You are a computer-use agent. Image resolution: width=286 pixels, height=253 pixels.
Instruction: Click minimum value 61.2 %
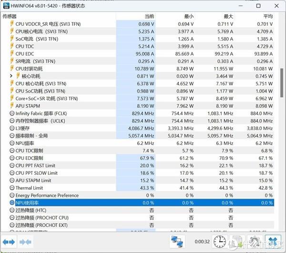186,158
